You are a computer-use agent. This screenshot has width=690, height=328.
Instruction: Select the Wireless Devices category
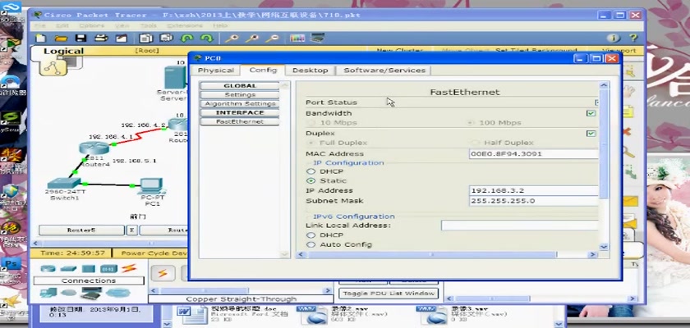pos(108,268)
